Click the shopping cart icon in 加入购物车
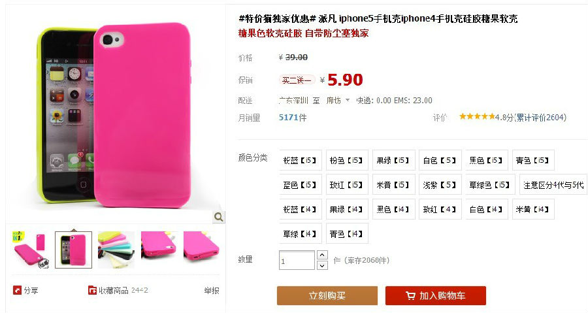Screen dimensions: 588x313 [x=411, y=296]
